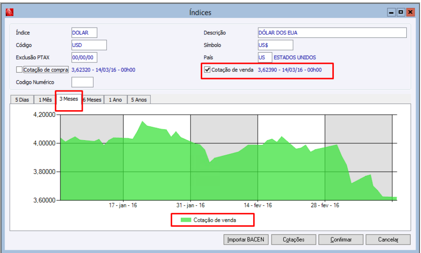Screen dimensions: 421x253
Task: Select the 1 Mês tab
Action: 45,100
